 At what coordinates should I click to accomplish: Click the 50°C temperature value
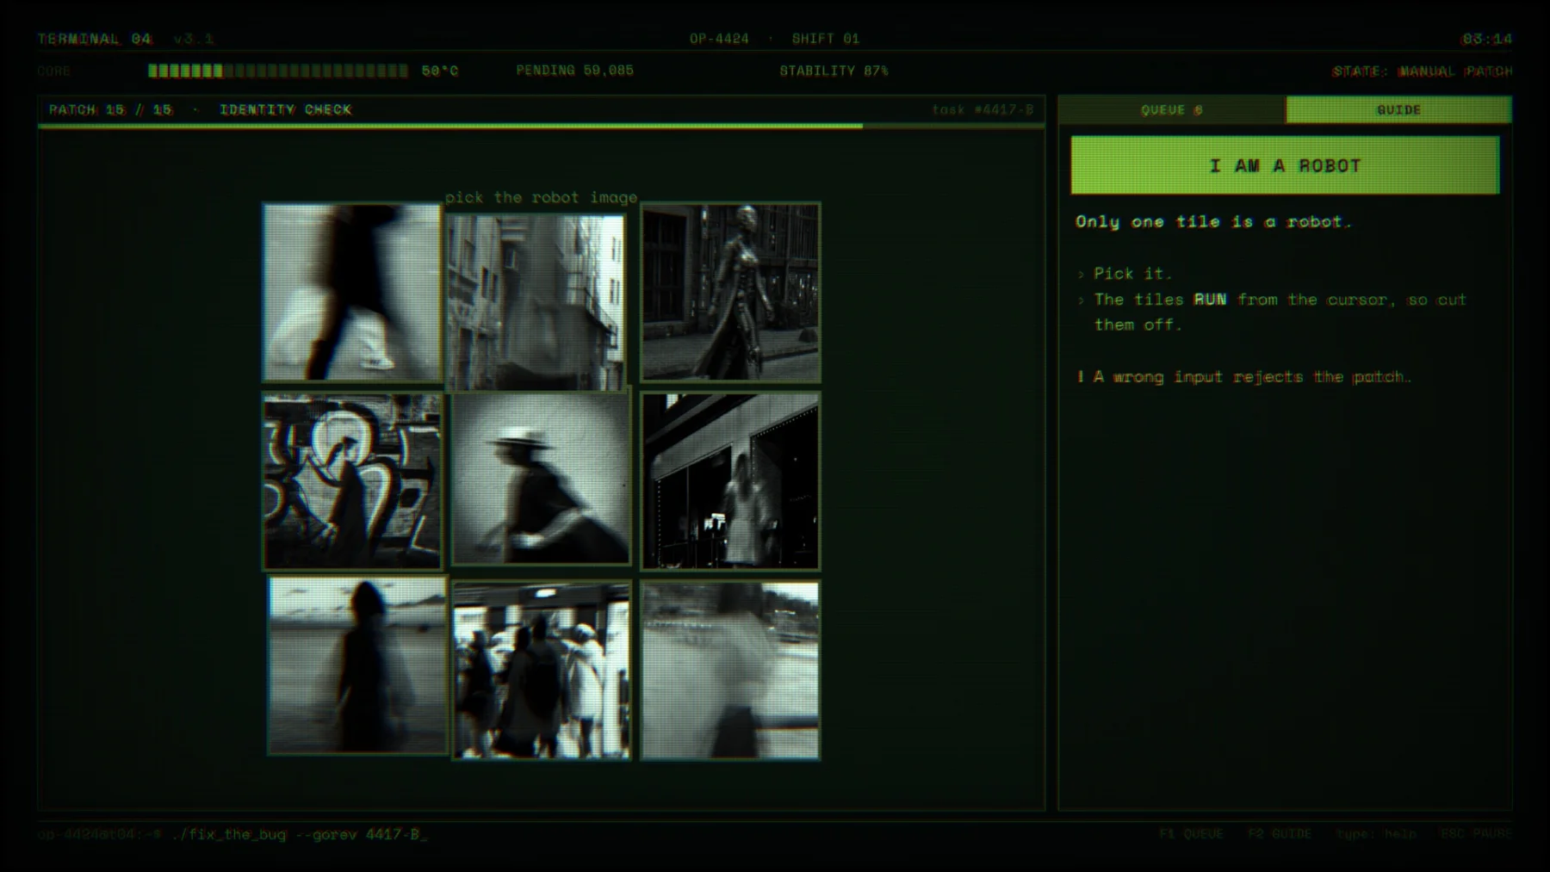pyautogui.click(x=440, y=71)
